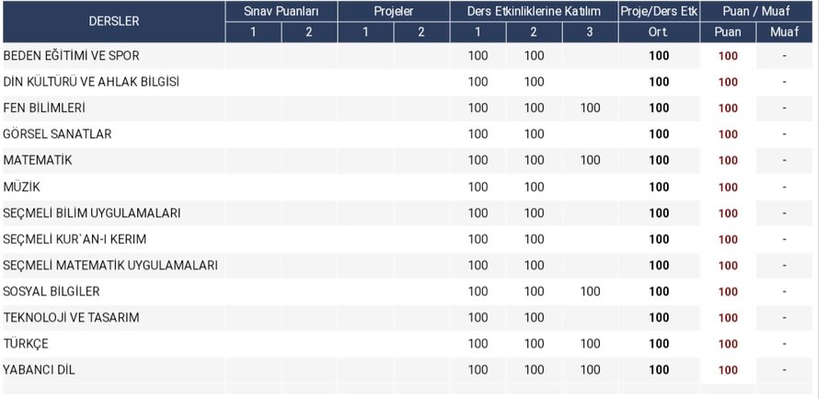The width and height of the screenshot is (828, 399).
Task: Click the Ort. sub-header cell
Action: tap(658, 32)
